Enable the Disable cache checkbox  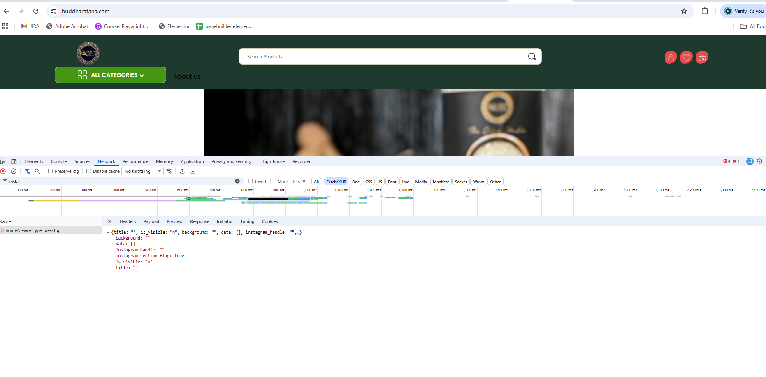coord(88,171)
